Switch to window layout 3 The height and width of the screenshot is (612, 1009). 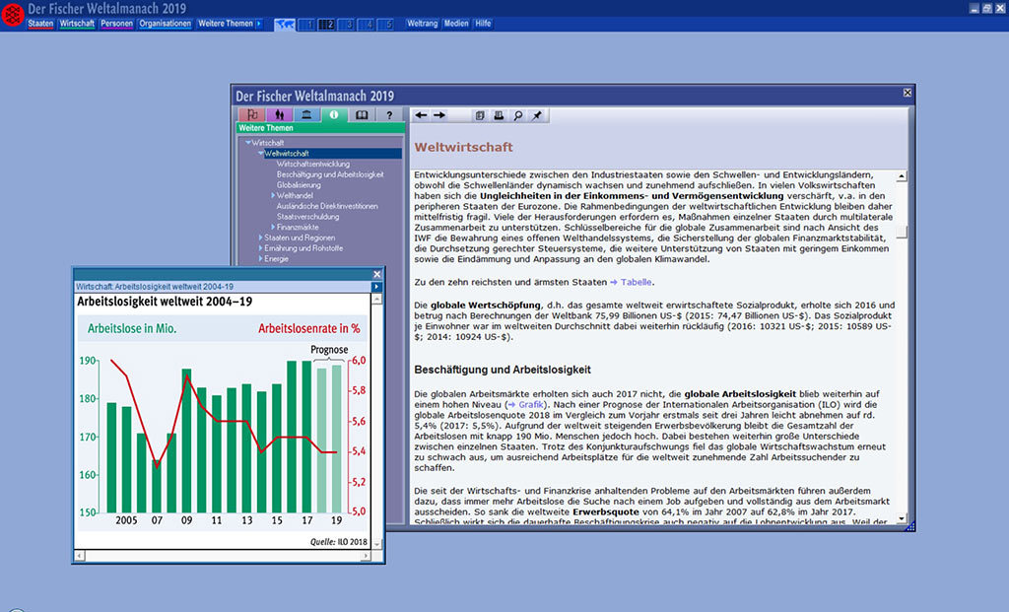[348, 25]
